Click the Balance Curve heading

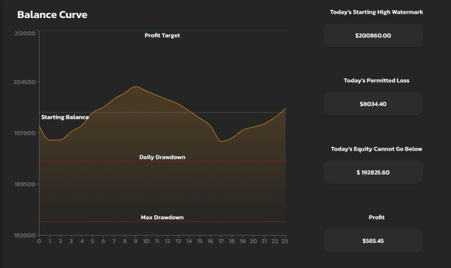pos(52,14)
